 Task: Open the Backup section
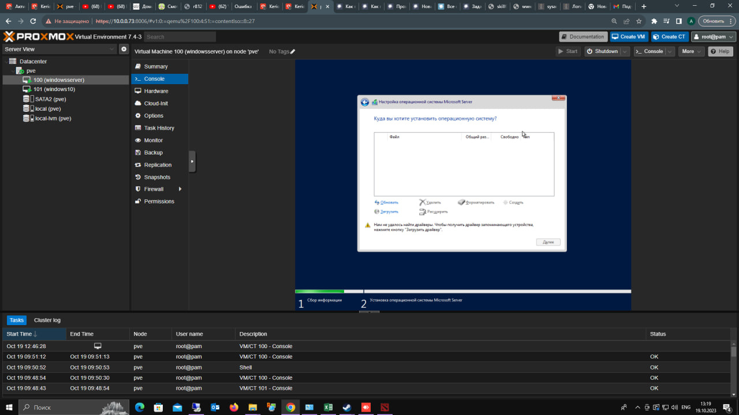tap(159, 152)
